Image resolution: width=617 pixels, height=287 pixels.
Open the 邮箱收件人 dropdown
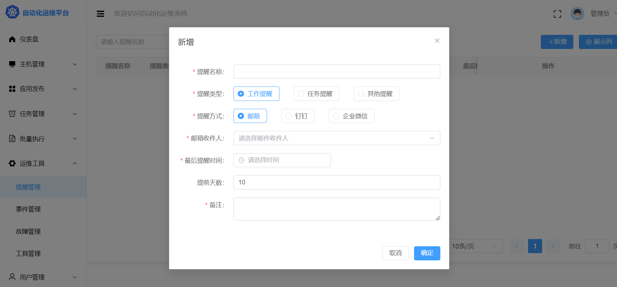pyautogui.click(x=337, y=138)
